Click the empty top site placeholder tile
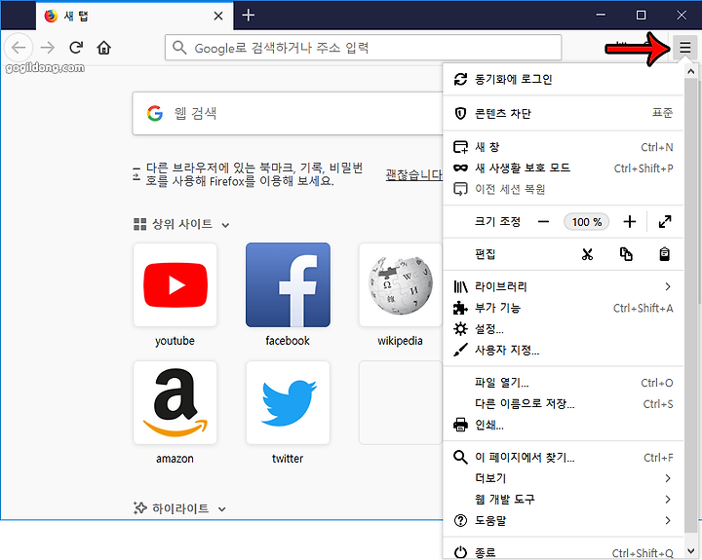 [401, 402]
